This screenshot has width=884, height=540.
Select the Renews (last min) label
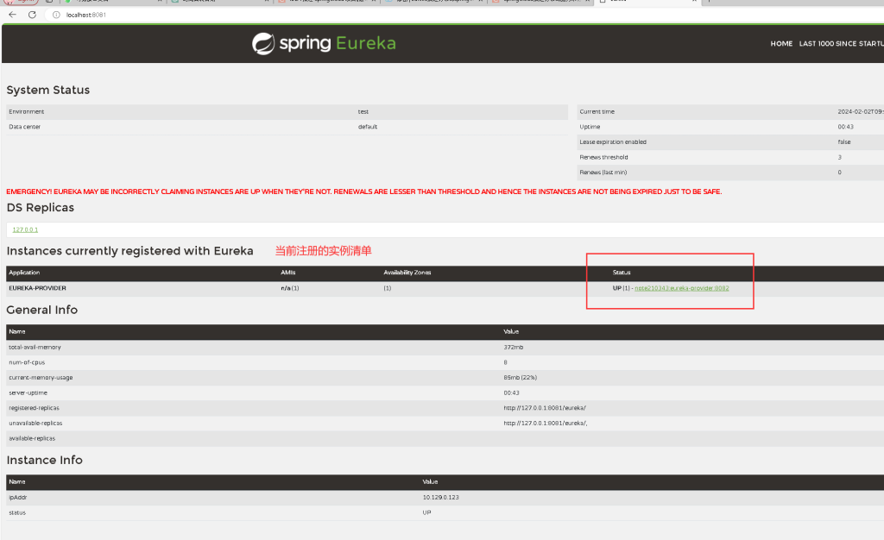(x=603, y=173)
